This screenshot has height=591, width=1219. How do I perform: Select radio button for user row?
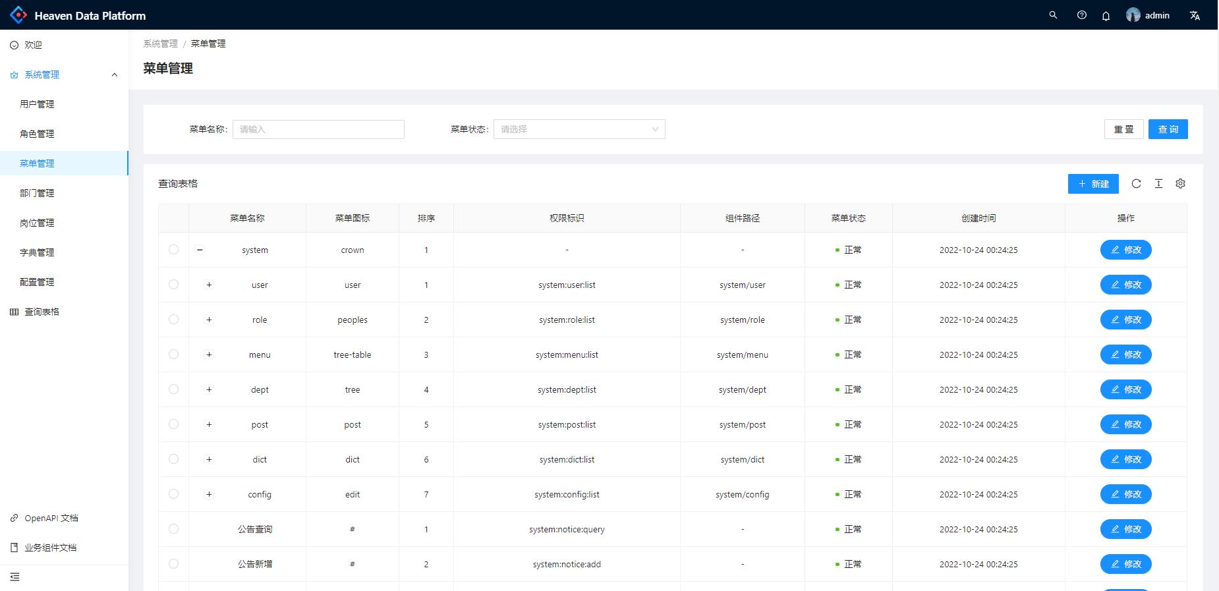[173, 285]
